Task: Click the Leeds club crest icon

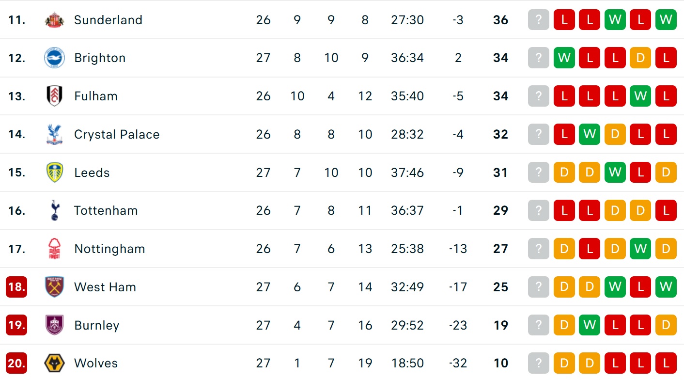Action: [x=54, y=173]
